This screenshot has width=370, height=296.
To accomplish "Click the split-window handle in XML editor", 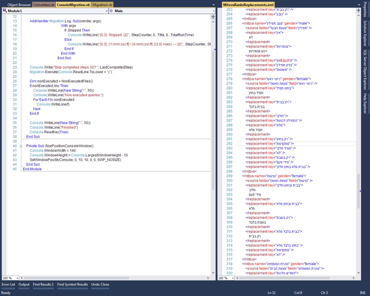I will [358, 10].
